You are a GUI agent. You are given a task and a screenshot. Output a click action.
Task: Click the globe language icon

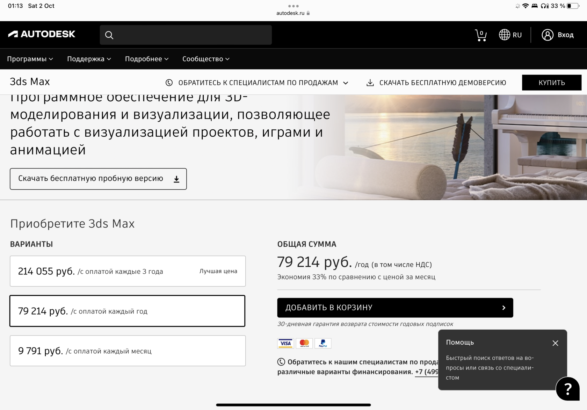tap(504, 35)
